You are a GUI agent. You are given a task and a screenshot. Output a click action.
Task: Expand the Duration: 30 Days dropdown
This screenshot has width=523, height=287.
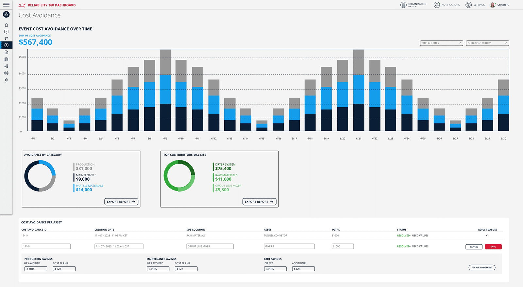tap(487, 43)
